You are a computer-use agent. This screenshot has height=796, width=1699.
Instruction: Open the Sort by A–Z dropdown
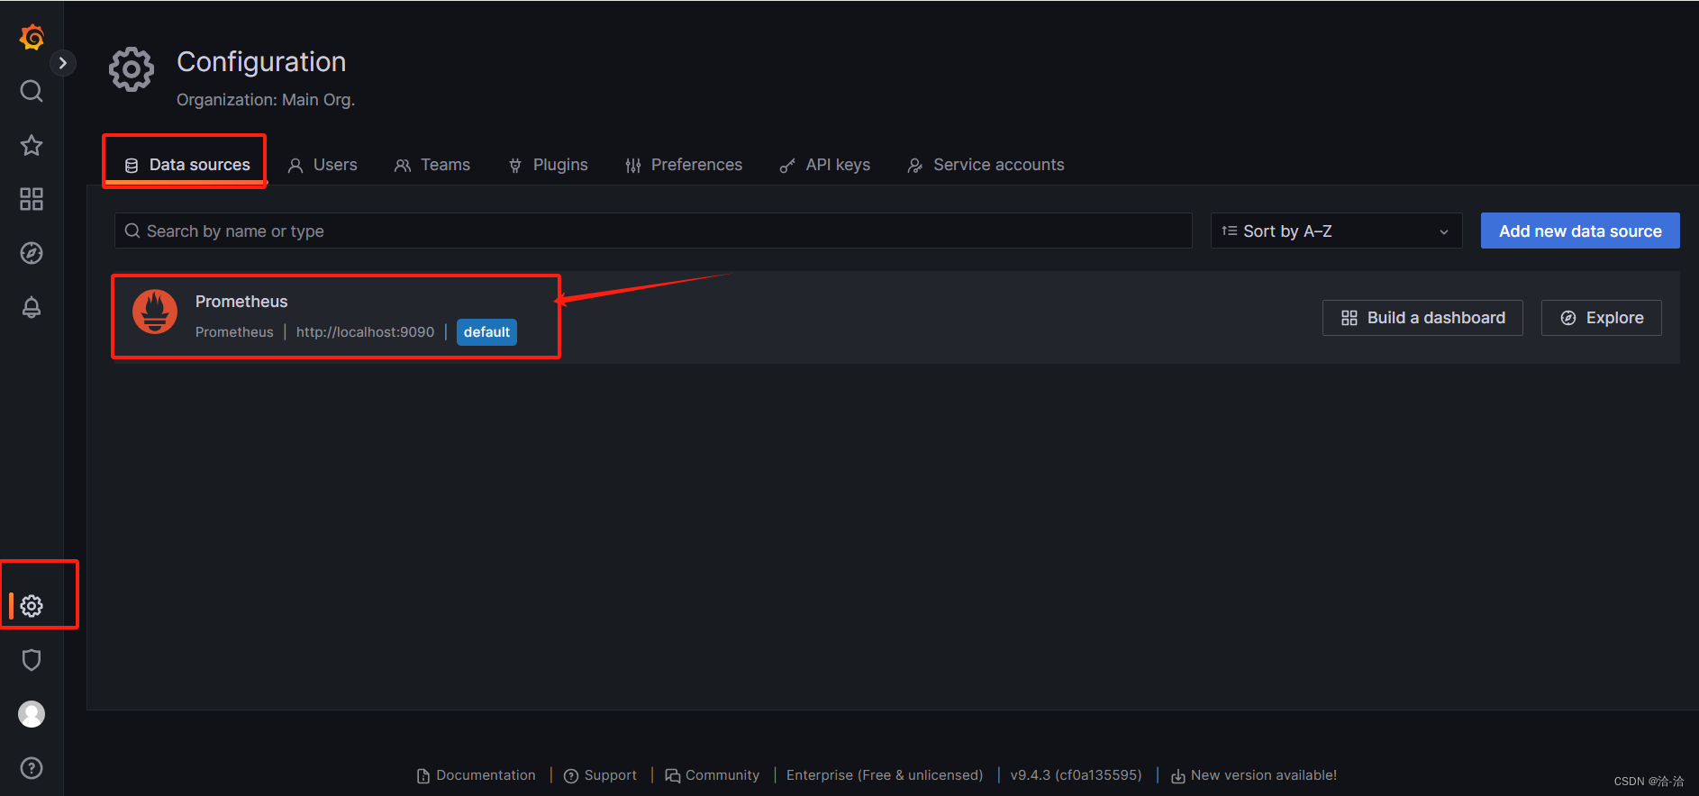pyautogui.click(x=1336, y=231)
